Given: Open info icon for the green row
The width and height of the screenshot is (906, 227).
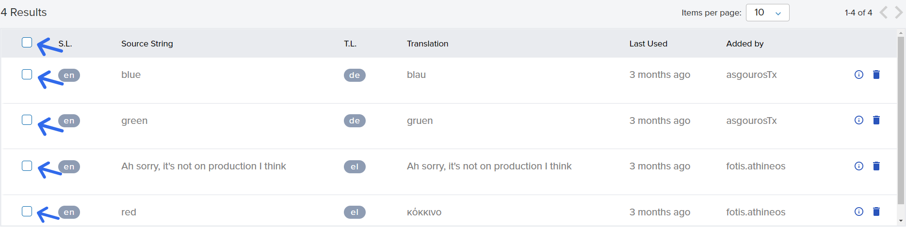Looking at the screenshot, I should (859, 120).
